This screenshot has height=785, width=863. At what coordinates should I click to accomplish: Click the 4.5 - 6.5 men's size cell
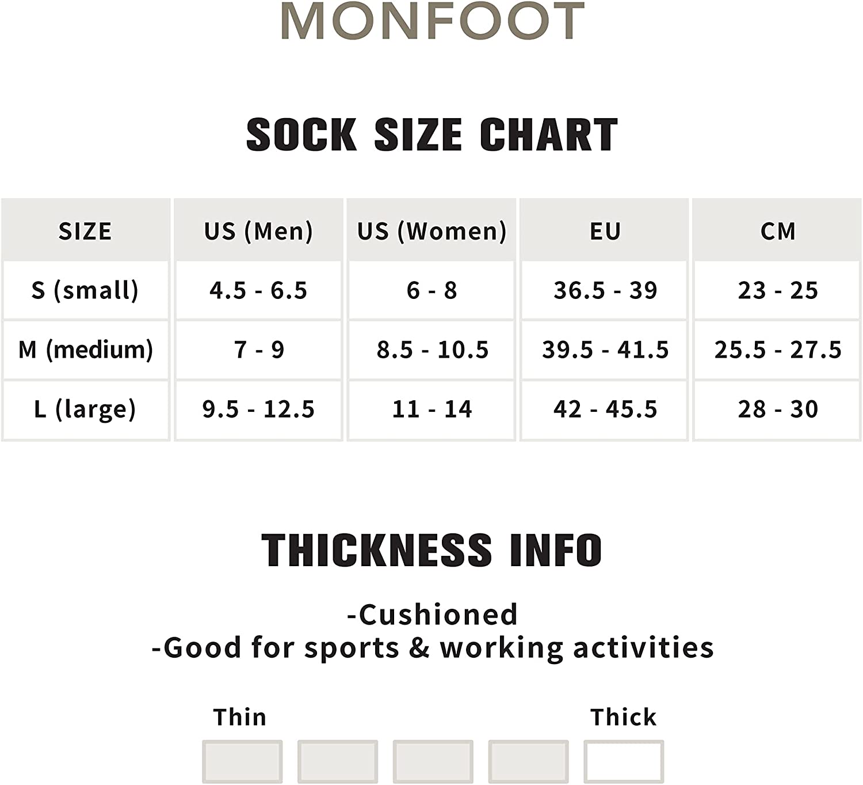coord(258,290)
